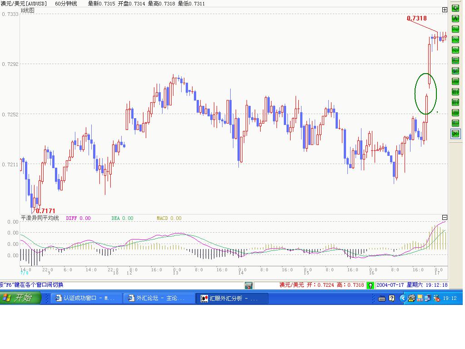Image resolution: width=465 pixels, height=349 pixels.
Task: Click the 60分钟线 timeframe label
Action: 66,4
